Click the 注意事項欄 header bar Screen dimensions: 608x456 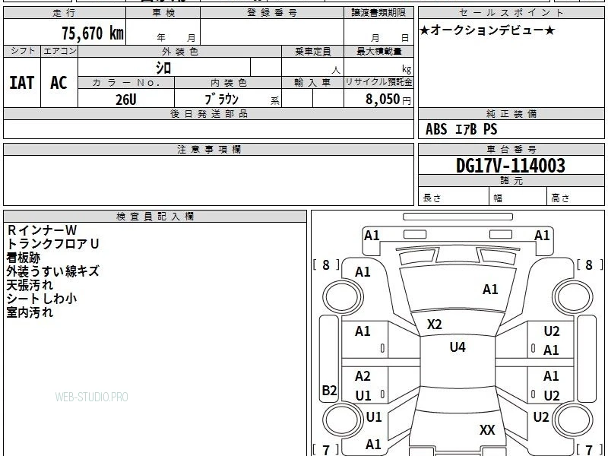pos(208,149)
